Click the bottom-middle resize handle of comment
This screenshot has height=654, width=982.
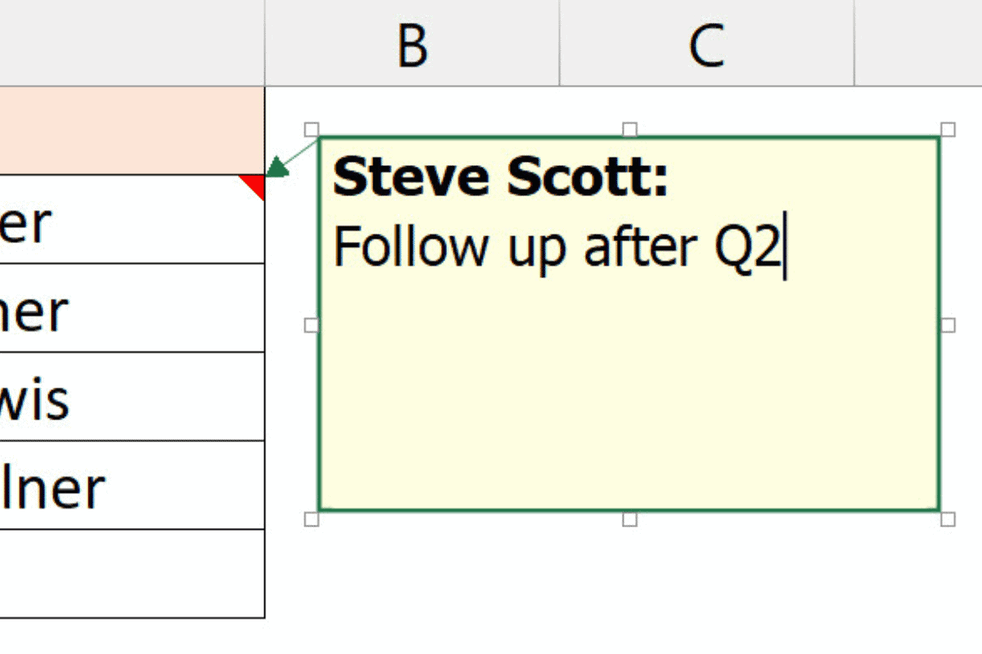[629, 519]
